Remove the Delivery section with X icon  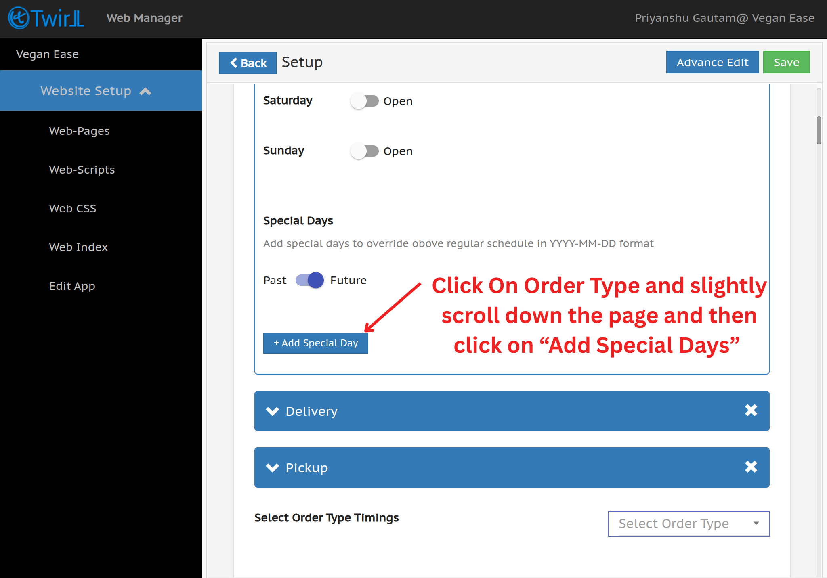[751, 410]
